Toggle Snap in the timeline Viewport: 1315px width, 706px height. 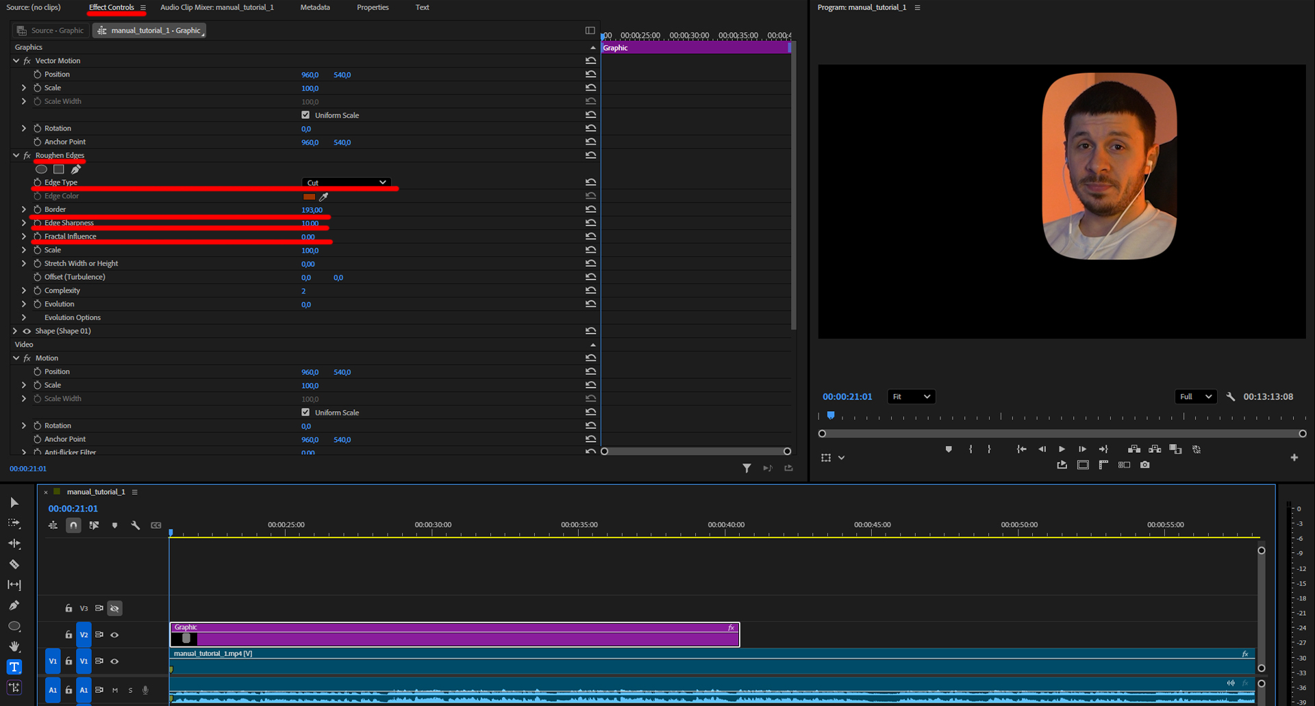click(73, 525)
